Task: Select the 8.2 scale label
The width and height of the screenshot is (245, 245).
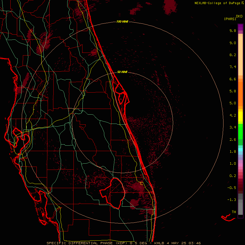Action: pyautogui.click(x=233, y=55)
